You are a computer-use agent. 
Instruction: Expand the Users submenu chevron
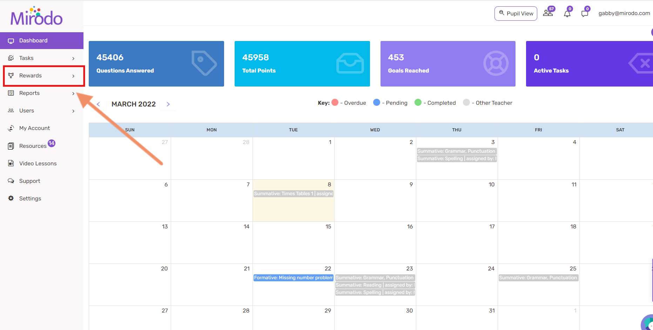tap(73, 111)
